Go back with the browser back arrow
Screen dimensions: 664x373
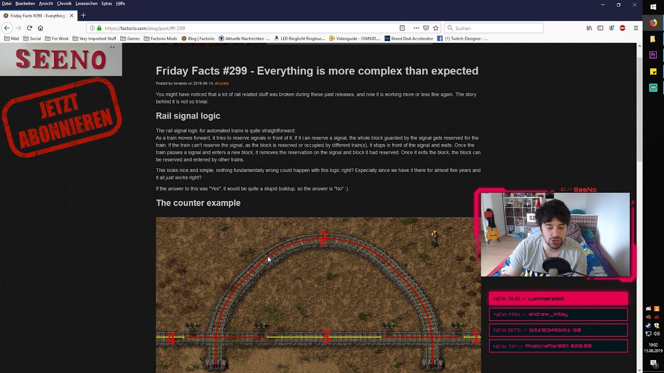(x=7, y=28)
